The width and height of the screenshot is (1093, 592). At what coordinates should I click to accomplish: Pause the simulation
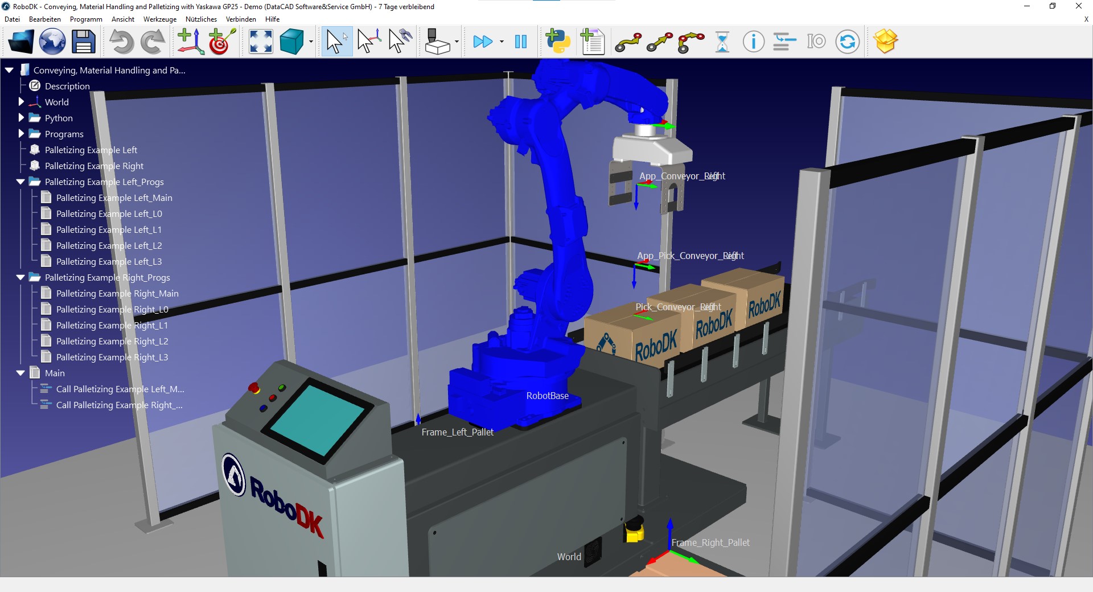click(520, 42)
